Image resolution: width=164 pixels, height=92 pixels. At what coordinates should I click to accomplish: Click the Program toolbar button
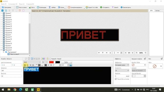pos(6,7)
